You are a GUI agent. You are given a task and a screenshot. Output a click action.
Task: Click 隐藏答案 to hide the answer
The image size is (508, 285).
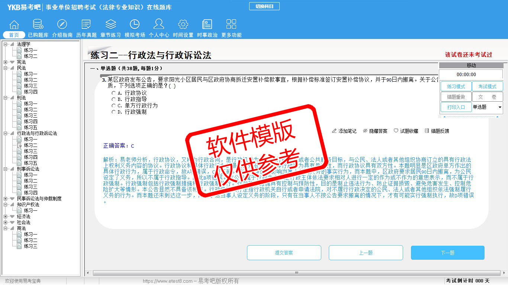coord(375,131)
